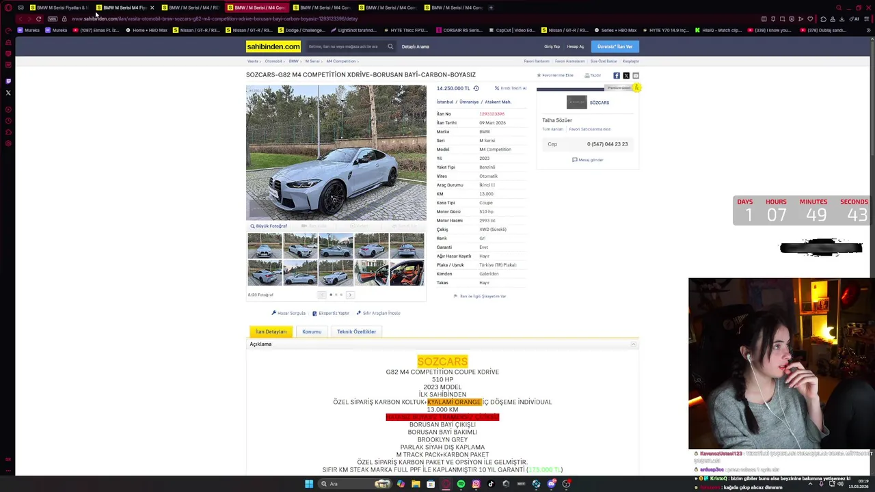Click Favori Satıcılarıma ekle link
Image resolution: width=875 pixels, height=492 pixels.
click(x=590, y=129)
